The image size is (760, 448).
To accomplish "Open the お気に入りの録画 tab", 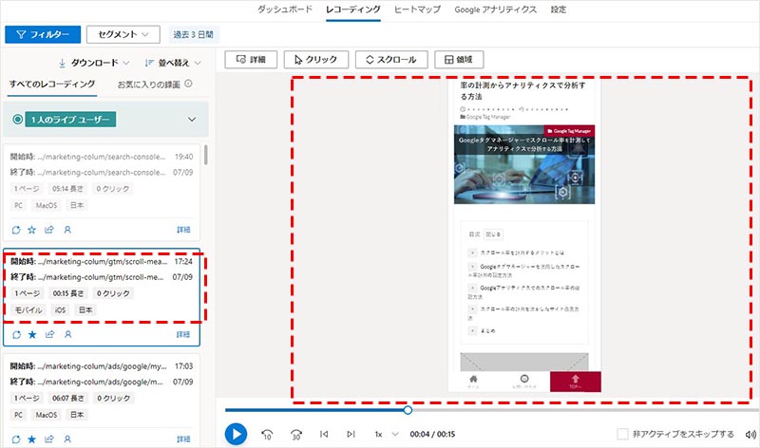I will (149, 84).
